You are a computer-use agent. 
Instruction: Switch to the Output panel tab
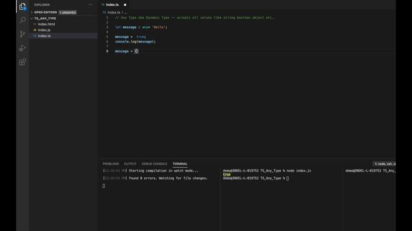(x=130, y=164)
